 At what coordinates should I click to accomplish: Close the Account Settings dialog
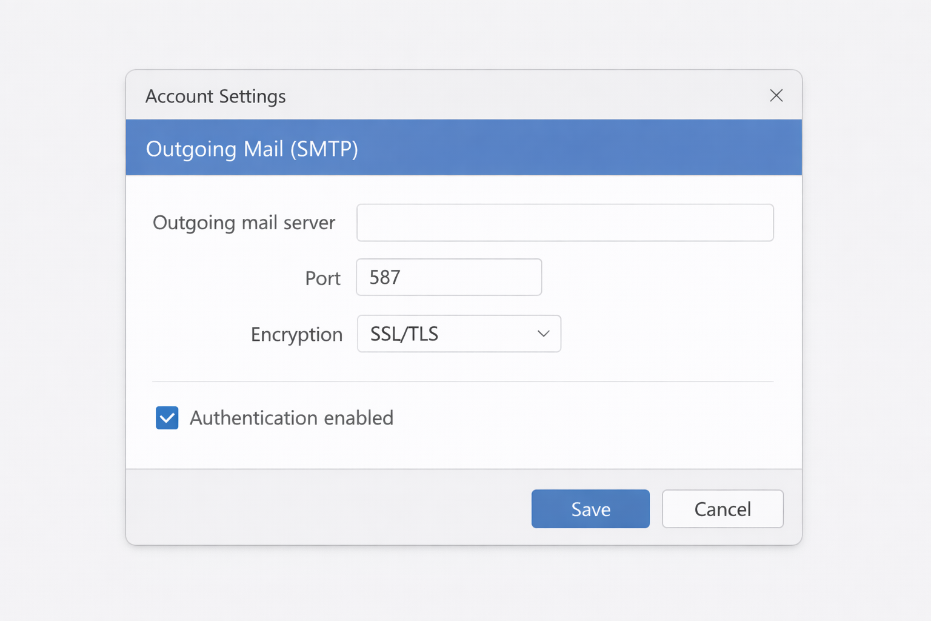tap(776, 96)
